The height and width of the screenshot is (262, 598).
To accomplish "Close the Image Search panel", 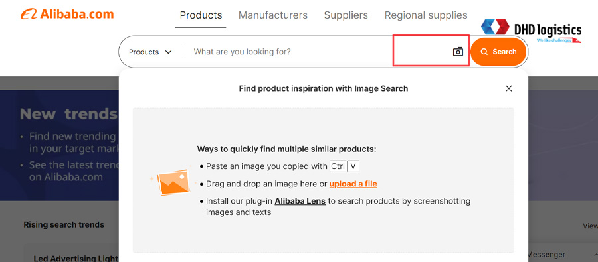I will tap(508, 88).
